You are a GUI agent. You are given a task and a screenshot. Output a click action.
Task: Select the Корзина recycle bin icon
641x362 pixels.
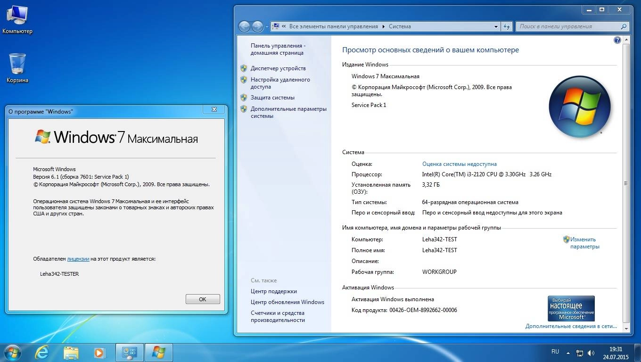[17, 68]
